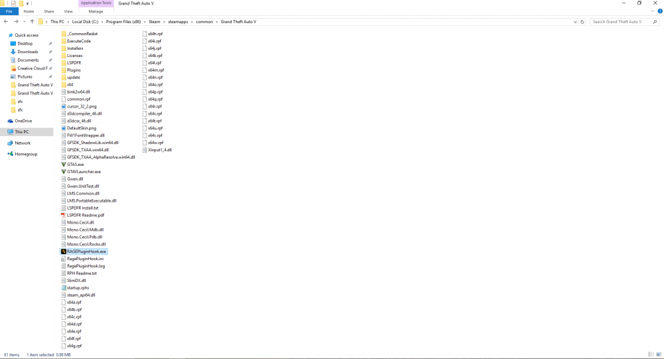Open Downloads in Quick access

(27, 52)
